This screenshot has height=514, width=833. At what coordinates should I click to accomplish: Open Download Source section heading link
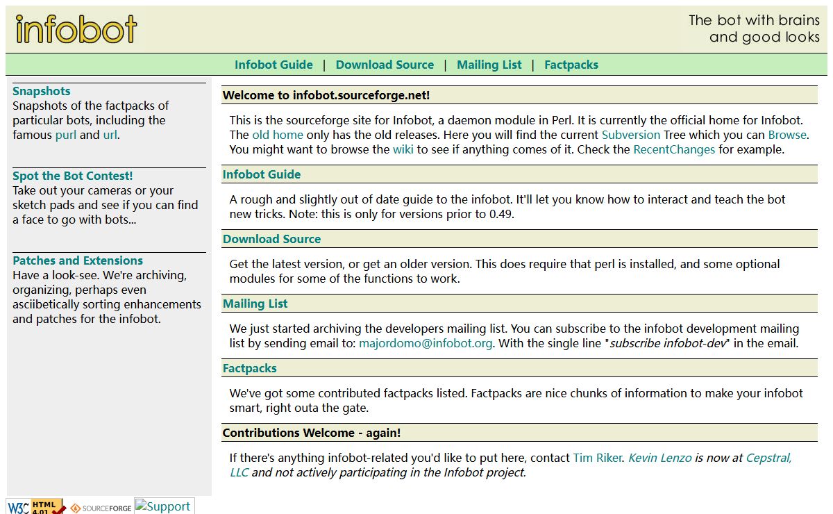pos(271,239)
